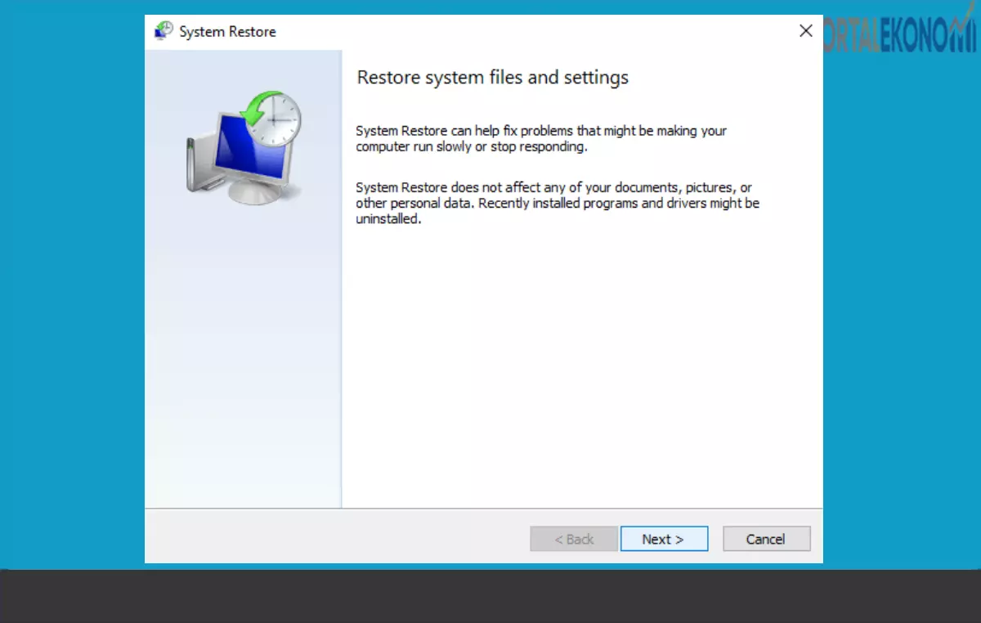Image resolution: width=981 pixels, height=623 pixels.
Task: Click the paragraph starting 'System Restore can help fix'
Action: 541,139
